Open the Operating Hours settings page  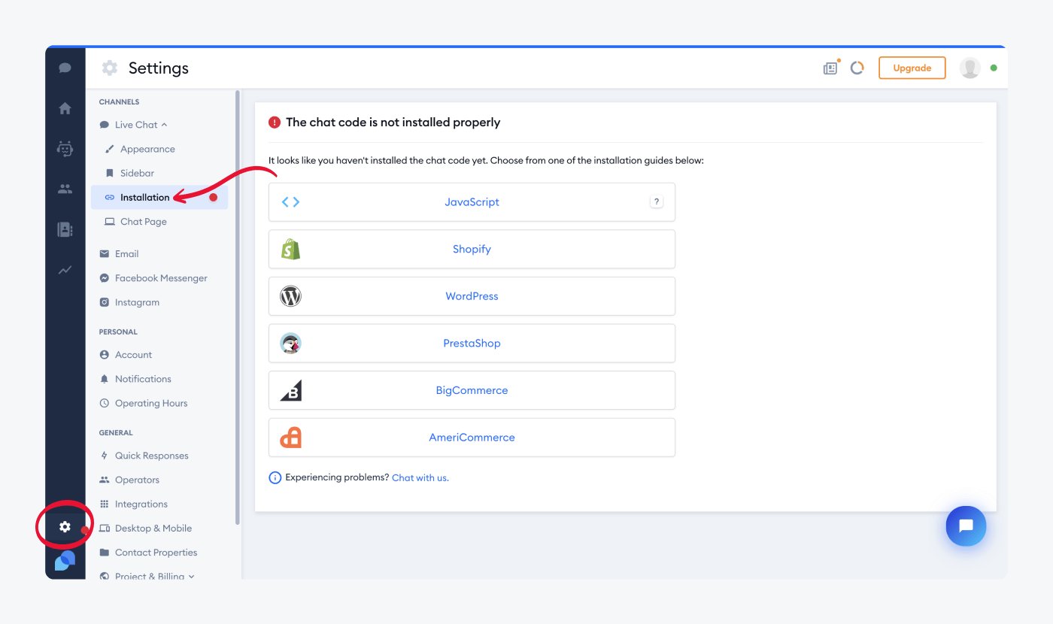[150, 403]
